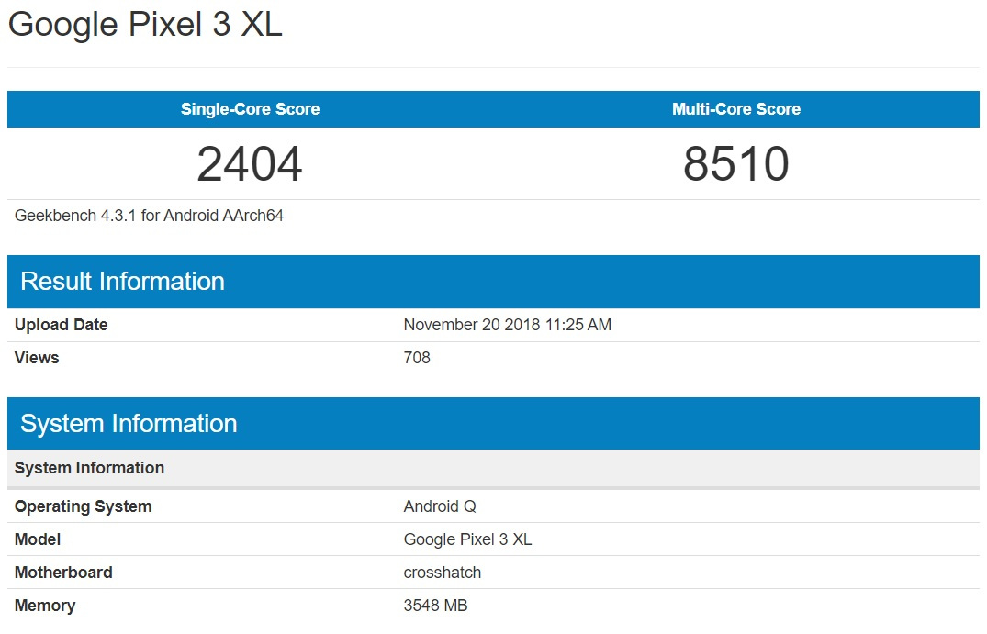The width and height of the screenshot is (987, 634).
Task: Click the crosshatch motherboard value
Action: [x=442, y=573]
